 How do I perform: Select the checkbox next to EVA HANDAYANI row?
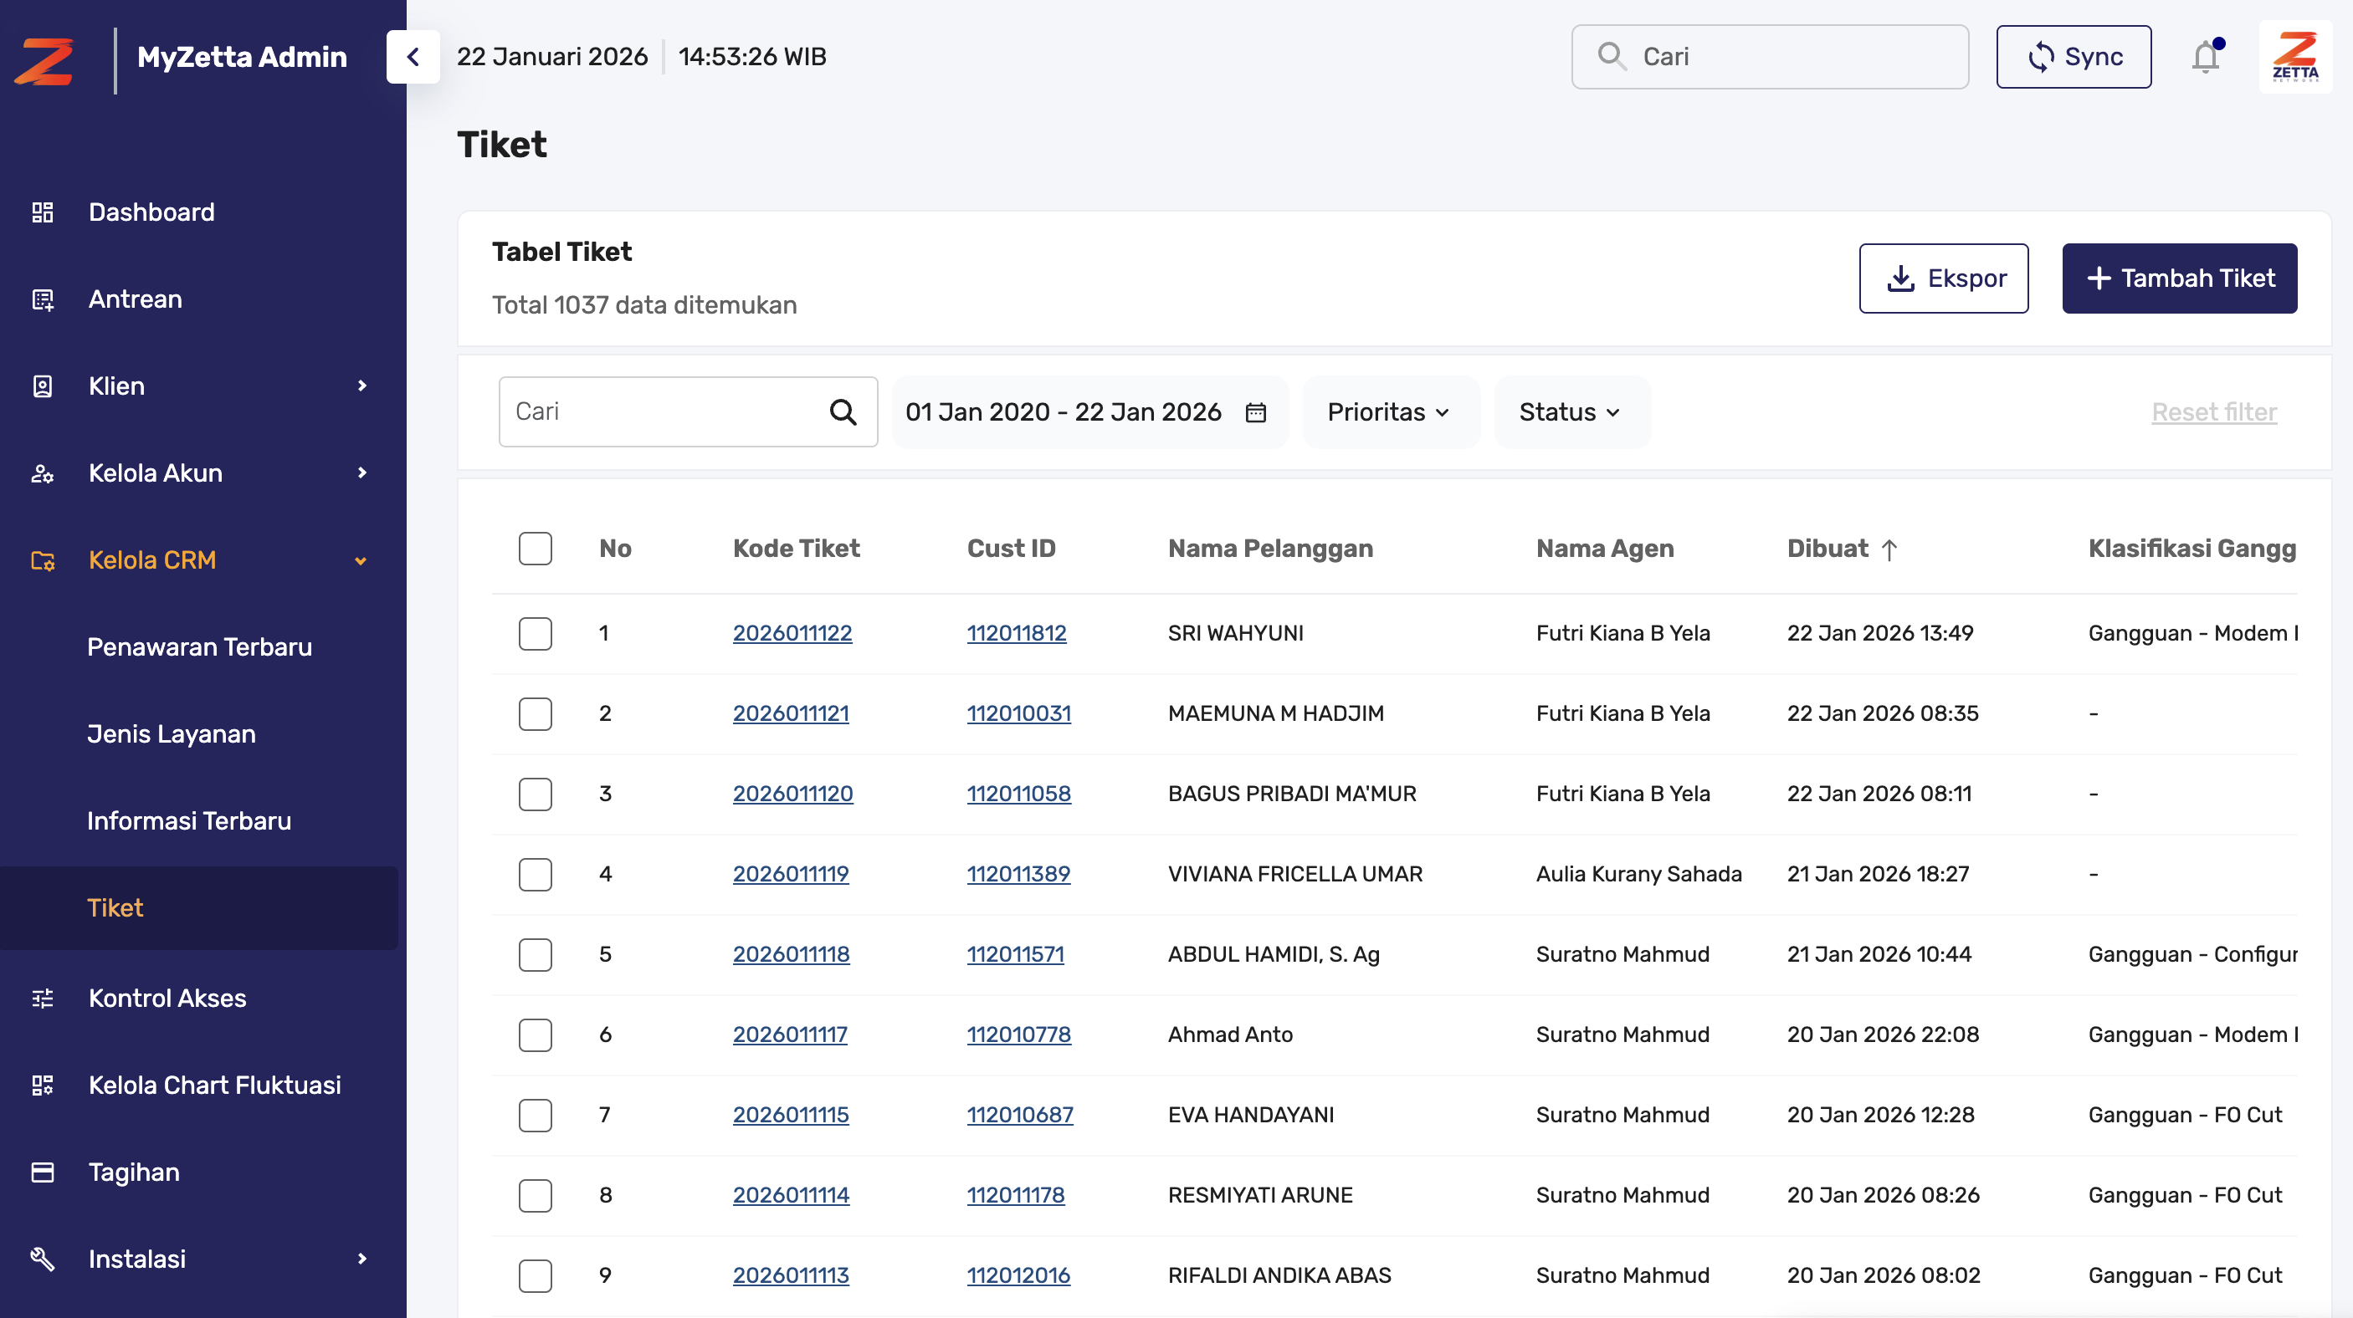coord(536,1116)
